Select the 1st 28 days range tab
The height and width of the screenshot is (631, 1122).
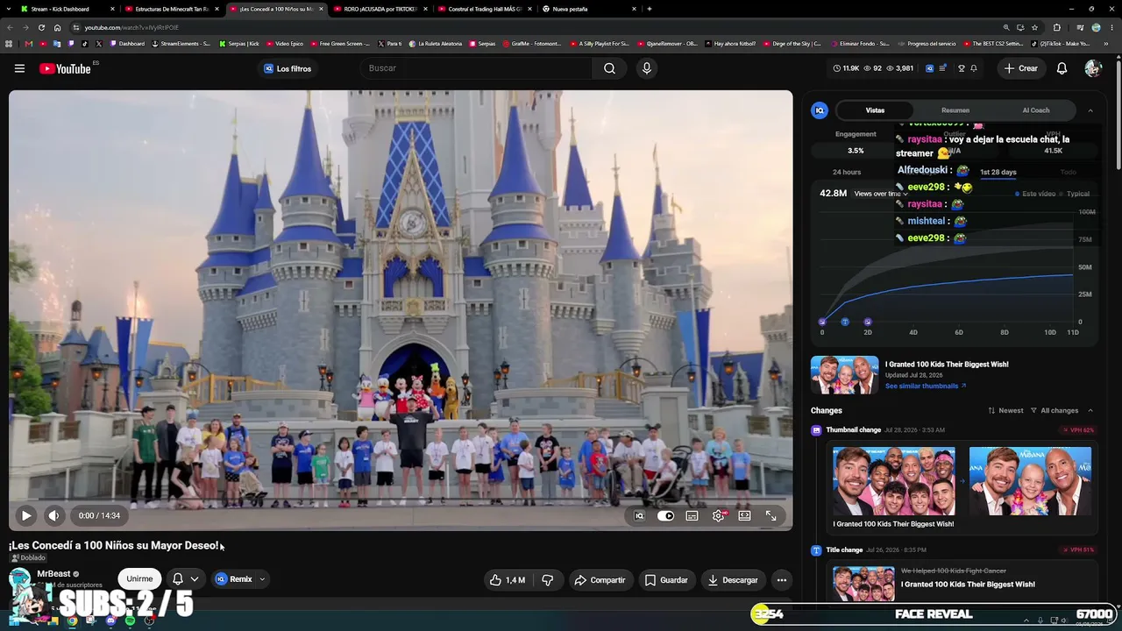coord(998,172)
